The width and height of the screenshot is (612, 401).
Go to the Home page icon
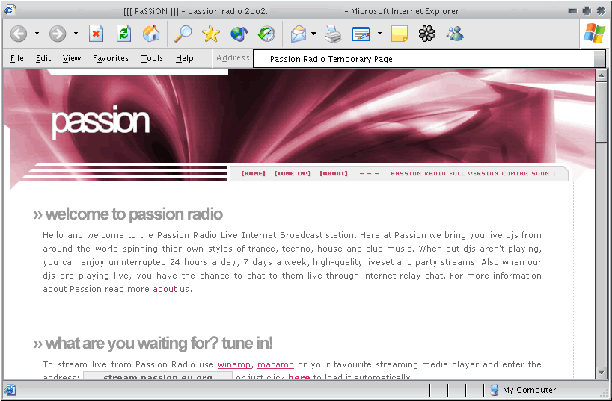pos(151,34)
